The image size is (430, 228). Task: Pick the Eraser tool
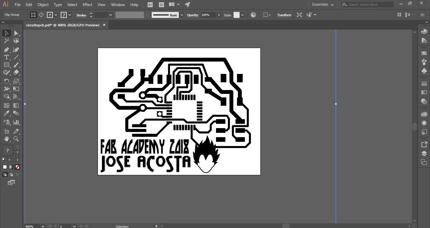16,72
